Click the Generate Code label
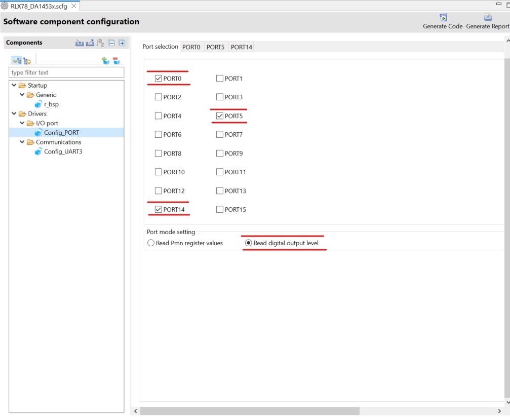The width and height of the screenshot is (510, 417). 443,26
